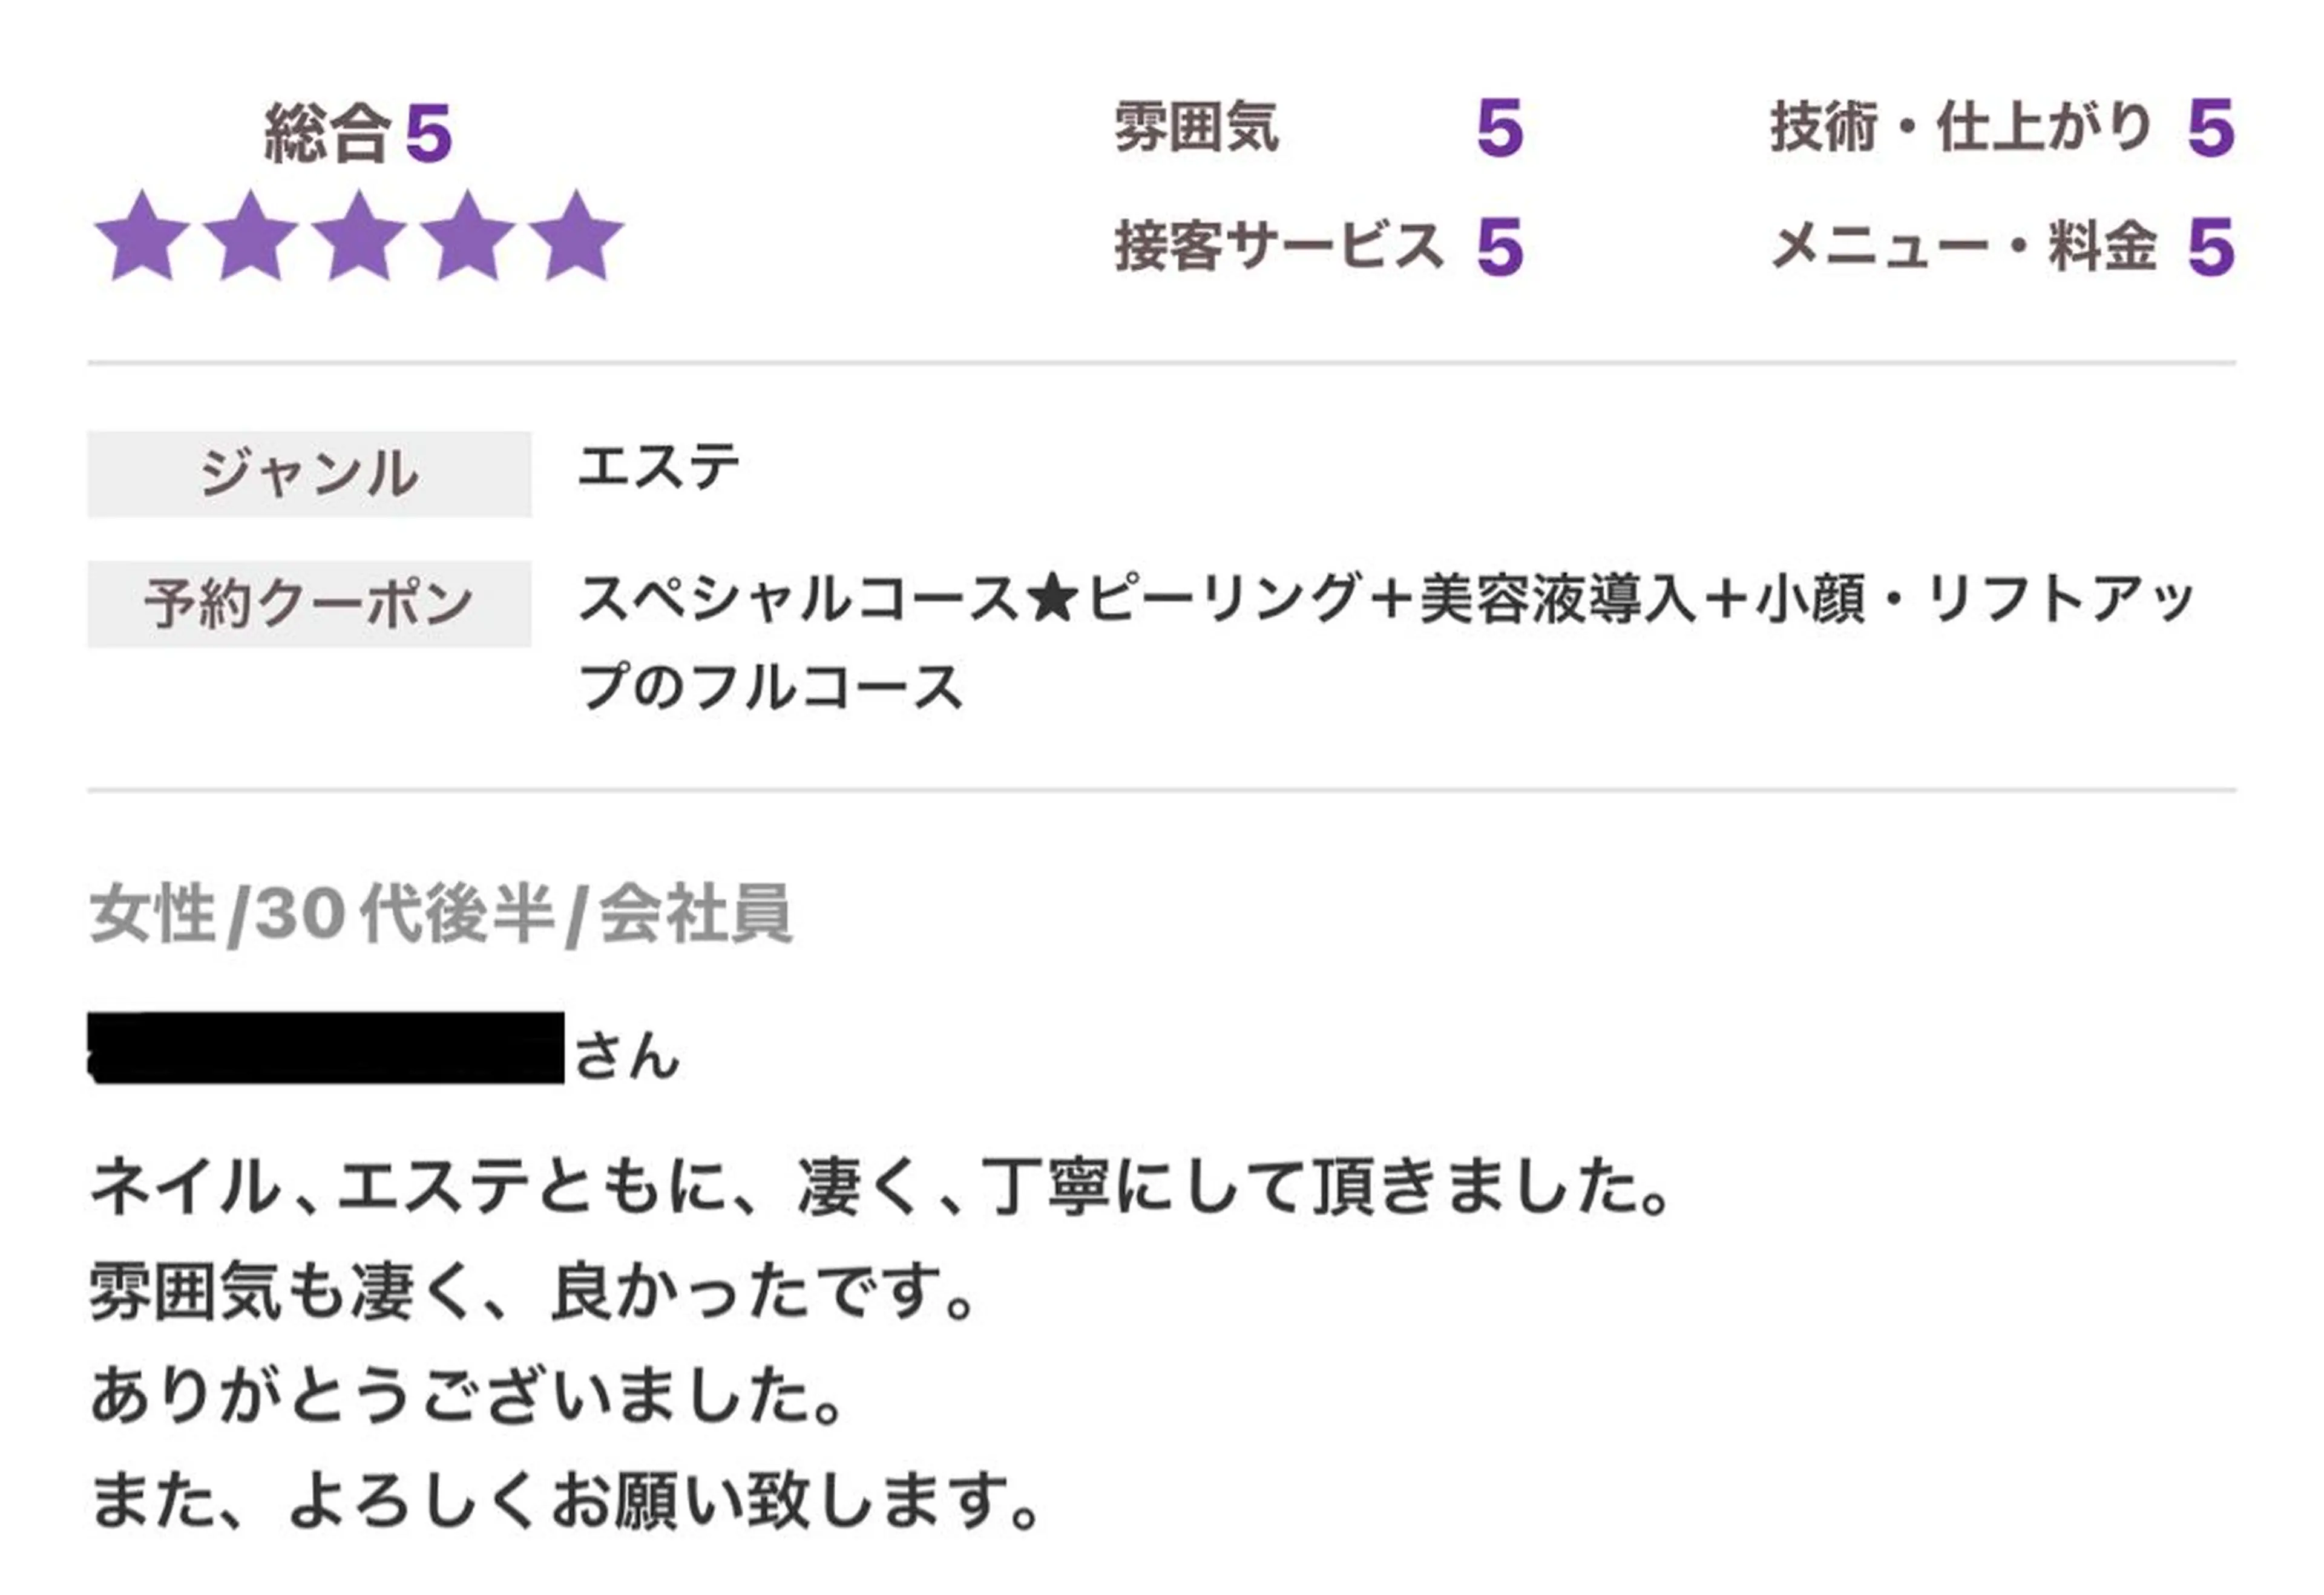
Task: Click the 雰囲気 rating label
Action: [1196, 128]
